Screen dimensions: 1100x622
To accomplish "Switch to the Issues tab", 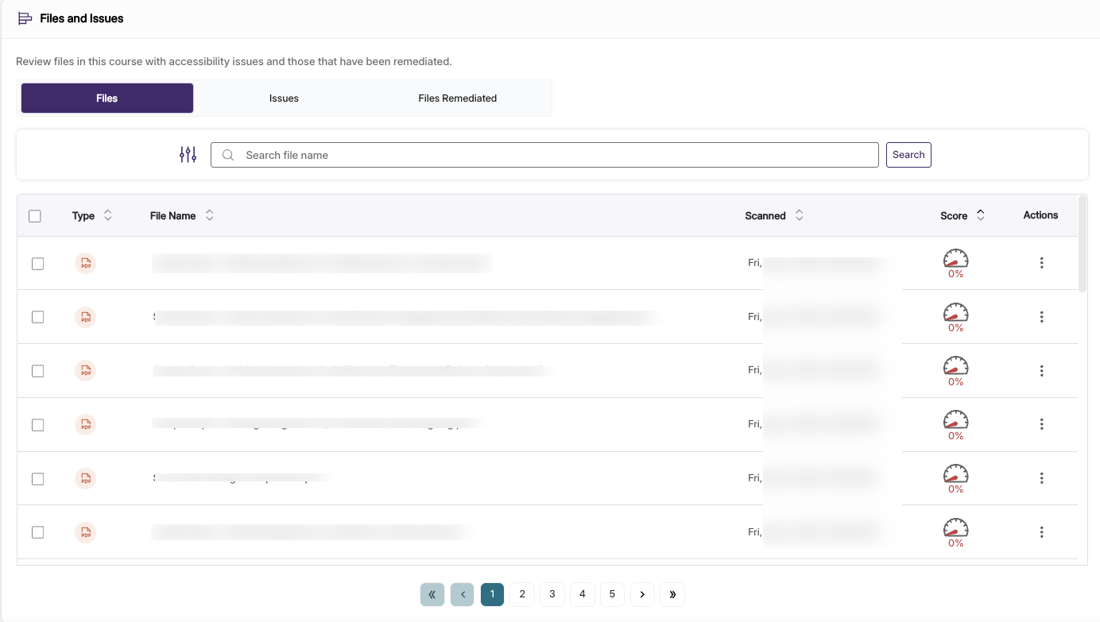I will (x=284, y=99).
